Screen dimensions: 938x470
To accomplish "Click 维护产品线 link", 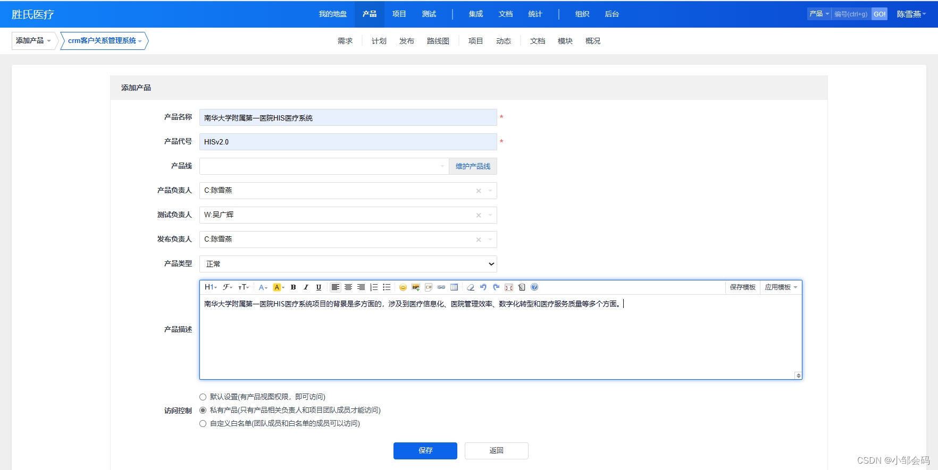I will (x=473, y=166).
